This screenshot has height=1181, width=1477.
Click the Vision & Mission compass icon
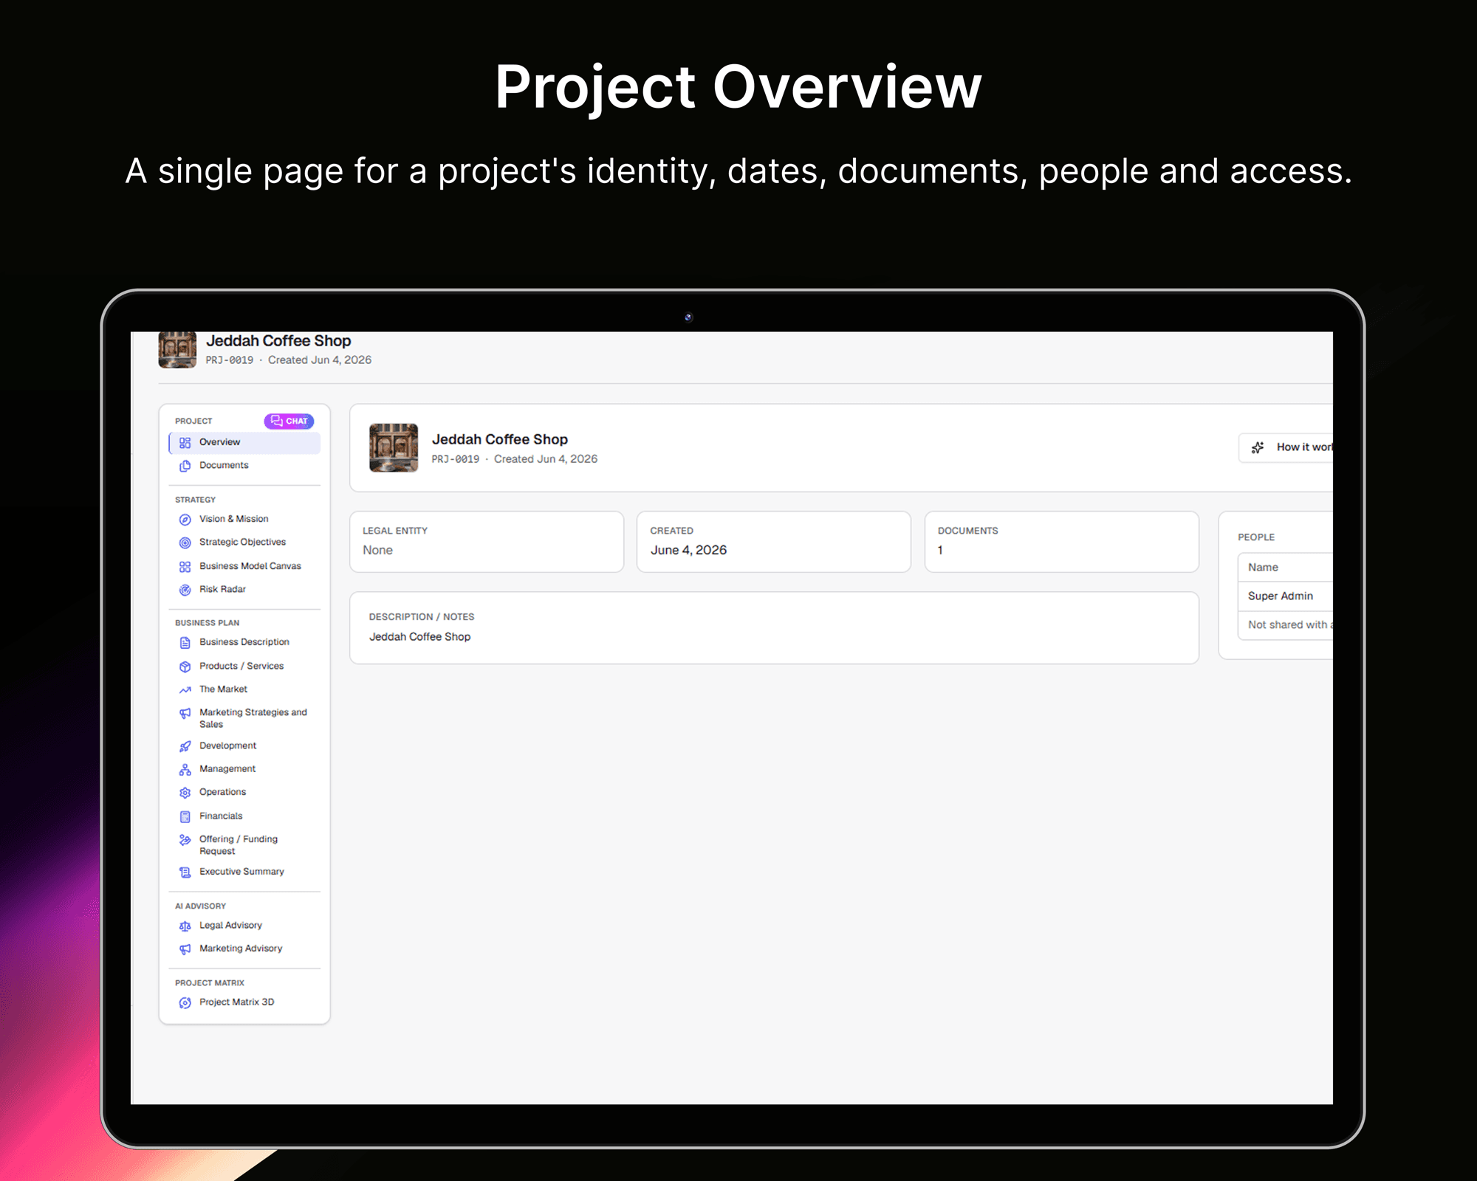tap(185, 520)
